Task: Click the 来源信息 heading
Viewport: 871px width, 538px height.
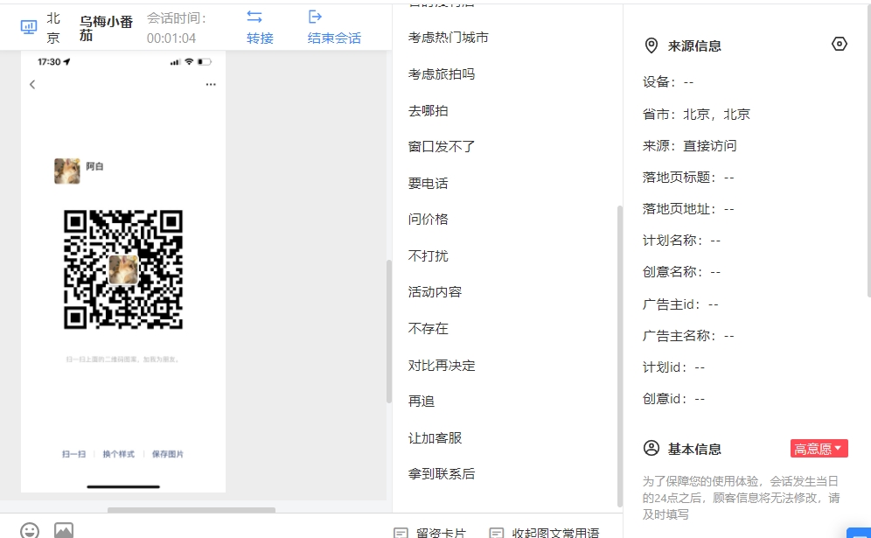Action: point(694,46)
